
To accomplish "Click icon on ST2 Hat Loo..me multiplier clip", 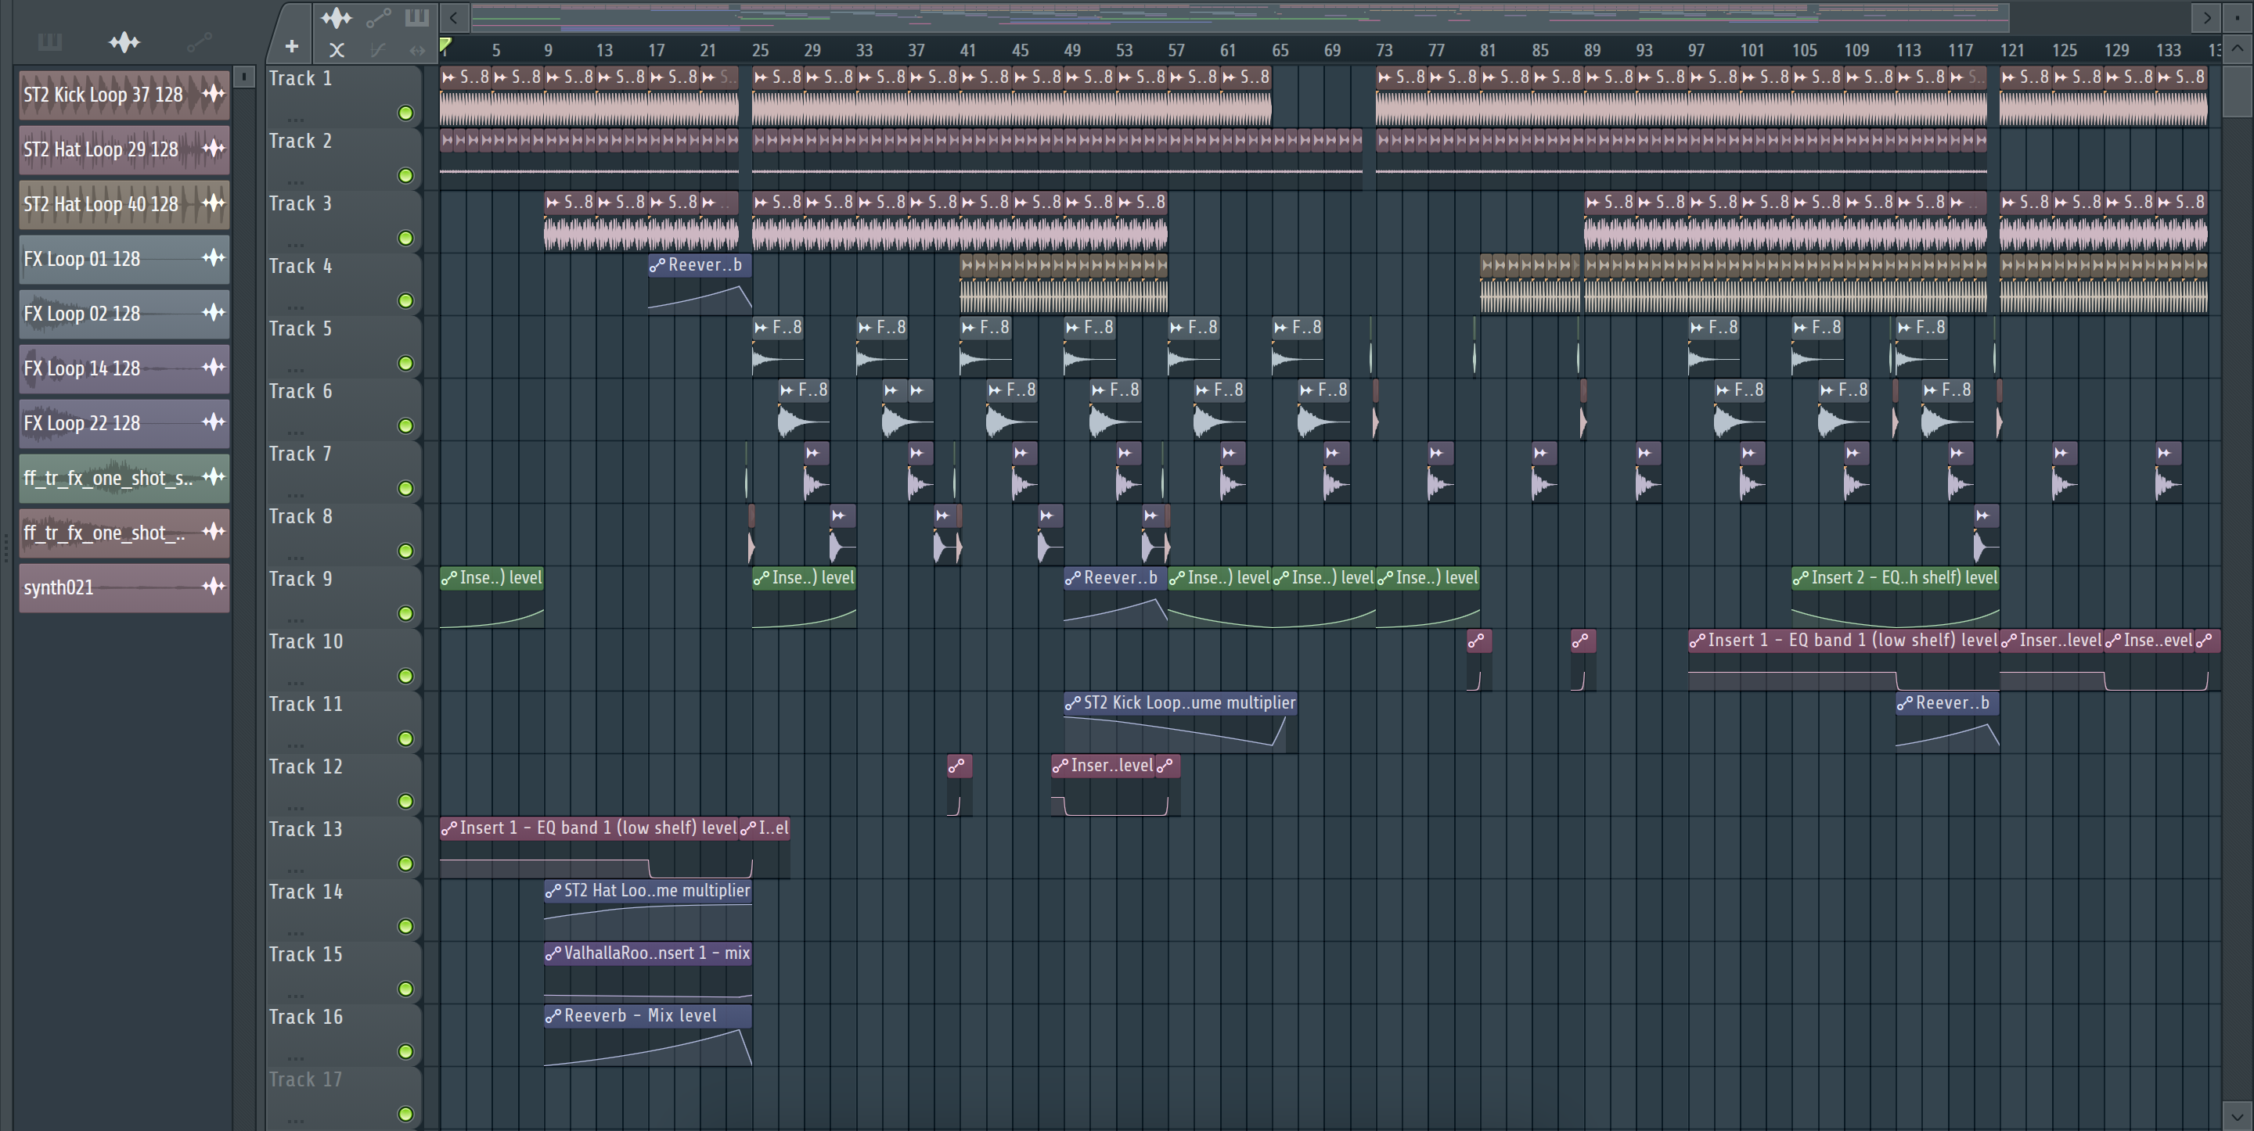I will click(x=553, y=890).
